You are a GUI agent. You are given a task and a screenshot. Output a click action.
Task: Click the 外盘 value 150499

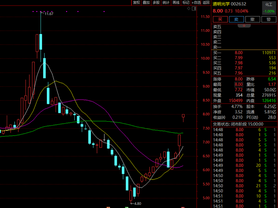[236, 101]
